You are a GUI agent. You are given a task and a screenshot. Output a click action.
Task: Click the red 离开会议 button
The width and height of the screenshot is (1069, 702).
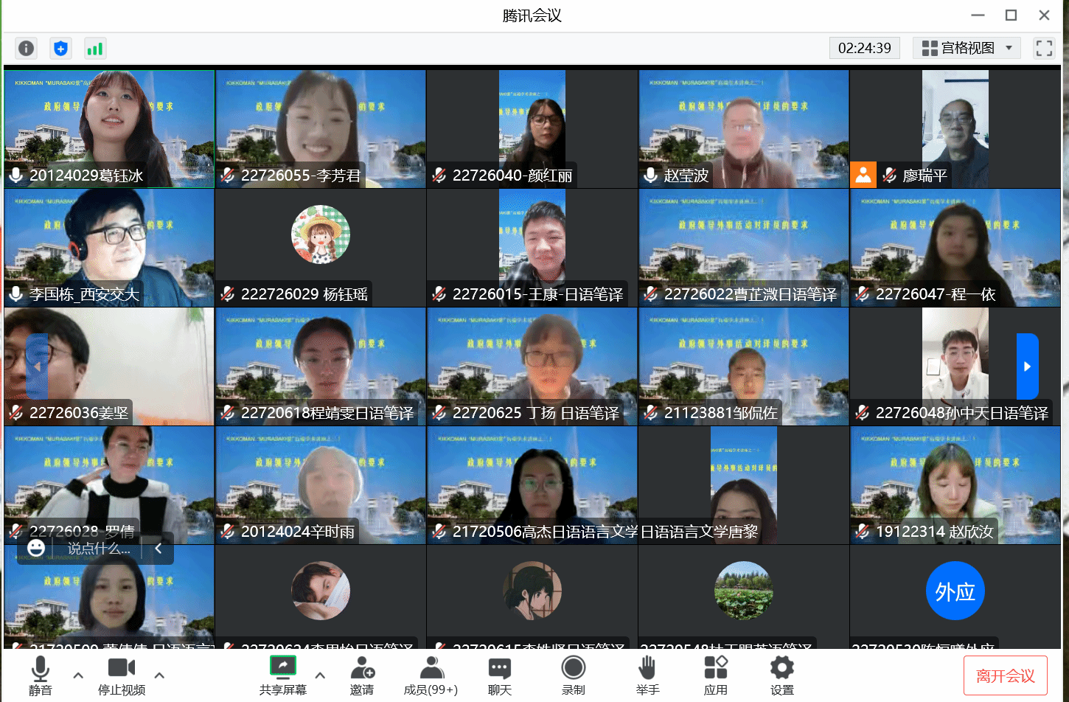(x=1005, y=675)
